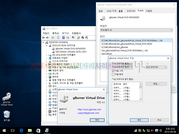Select the Recycle Bin (휴지통) desktop icon
Image resolution: width=179 pixels, height=134 pixels.
tap(7, 116)
